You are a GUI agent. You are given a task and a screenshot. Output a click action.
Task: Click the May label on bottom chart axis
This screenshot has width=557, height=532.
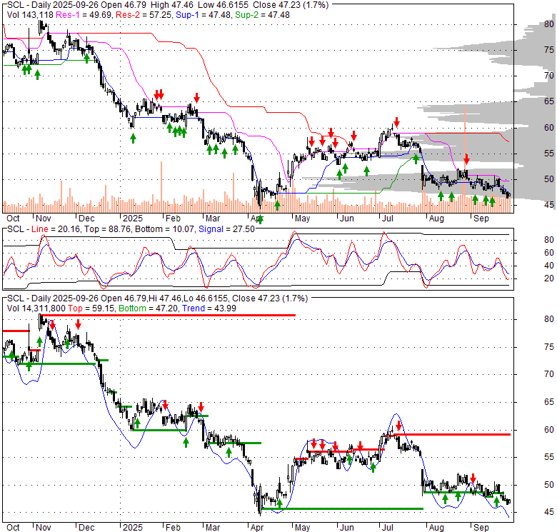302,528
